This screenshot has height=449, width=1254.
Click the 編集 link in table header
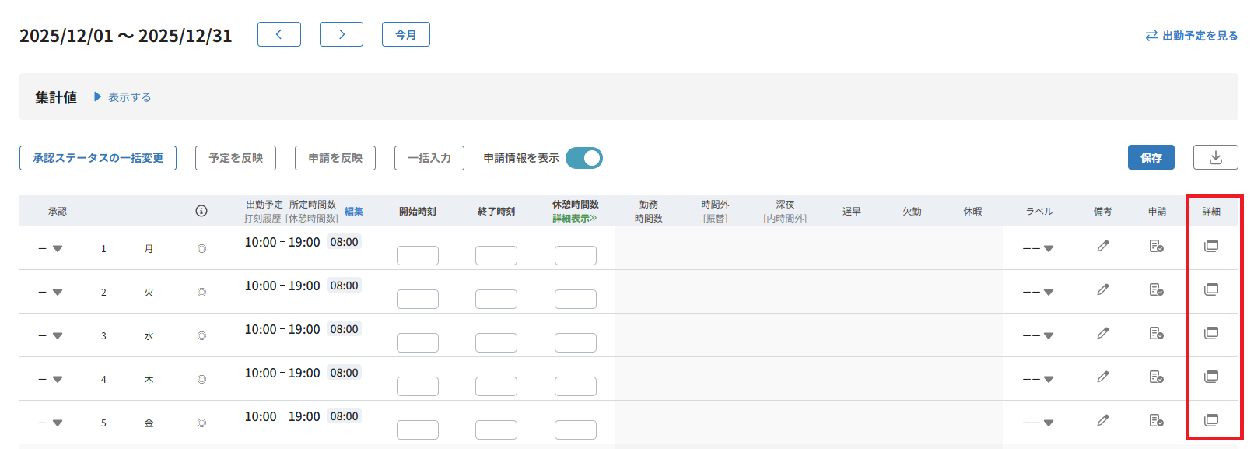click(353, 212)
